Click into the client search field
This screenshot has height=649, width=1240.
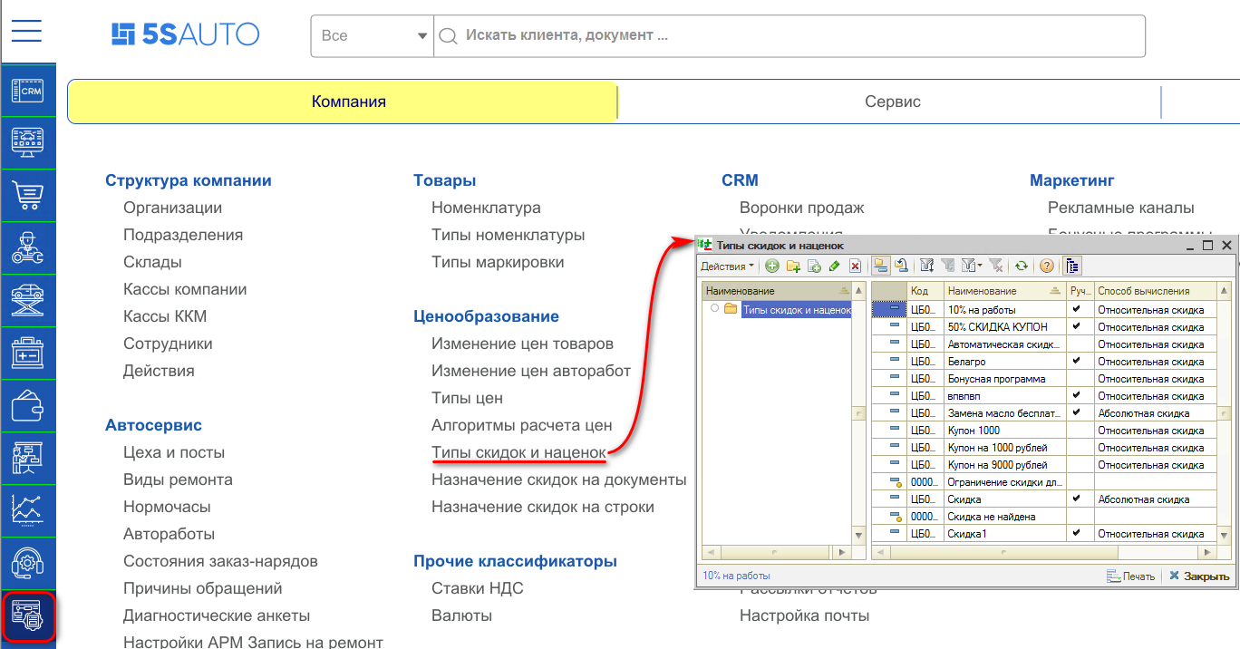[x=789, y=35]
